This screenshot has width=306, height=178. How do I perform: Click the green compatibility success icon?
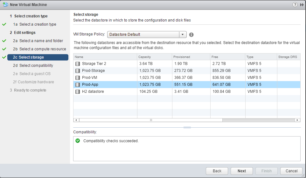78,141
